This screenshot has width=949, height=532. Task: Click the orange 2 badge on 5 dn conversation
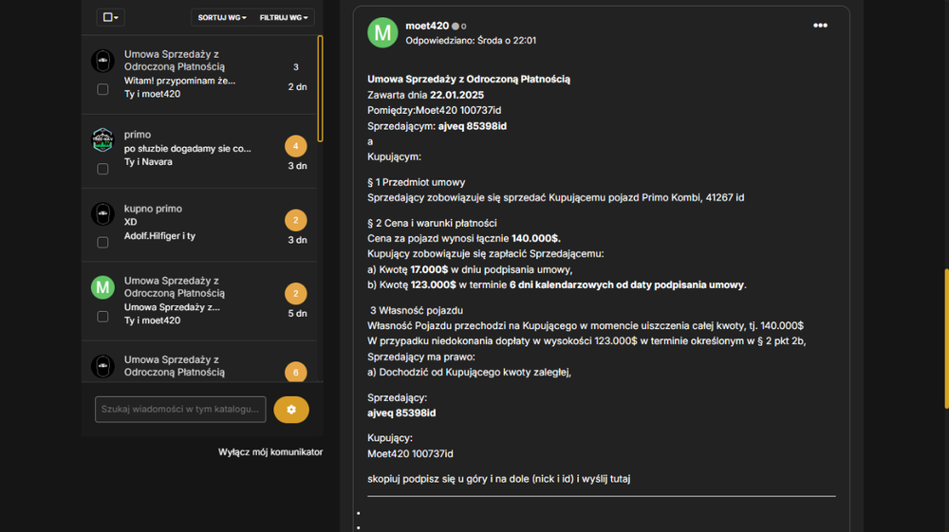coord(296,293)
